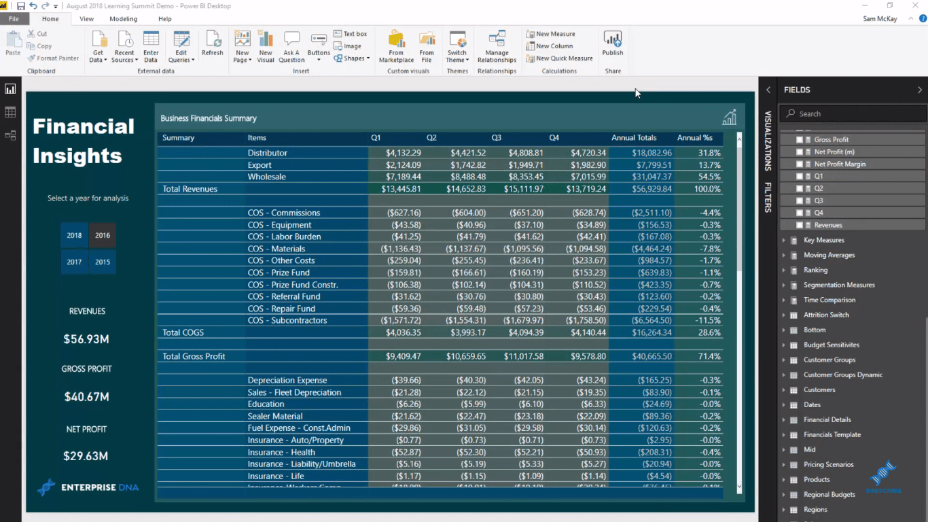Open the Visualizations pane tab
The height and width of the screenshot is (522, 928).
[x=768, y=141]
